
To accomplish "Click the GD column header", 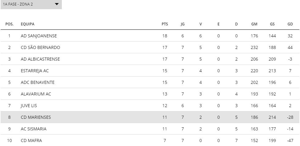I will click(x=290, y=24).
